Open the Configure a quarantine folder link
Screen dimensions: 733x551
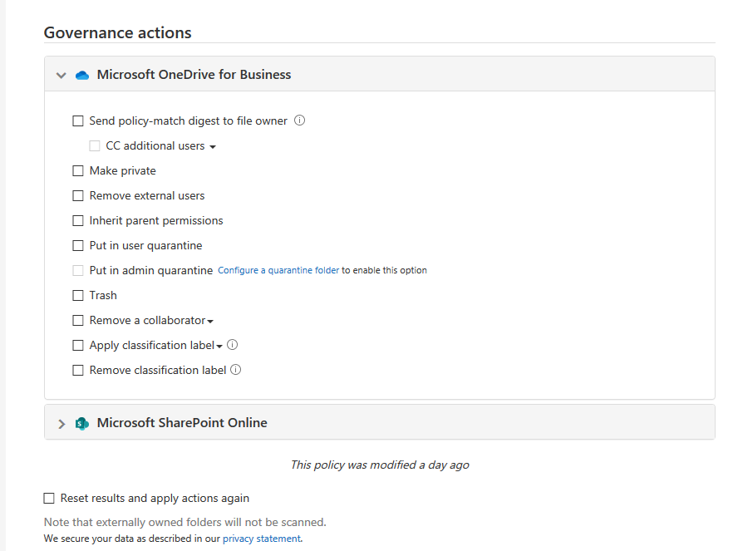click(x=278, y=270)
